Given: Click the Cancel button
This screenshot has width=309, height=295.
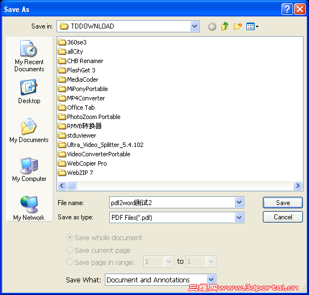Looking at the screenshot, I should [283, 217].
